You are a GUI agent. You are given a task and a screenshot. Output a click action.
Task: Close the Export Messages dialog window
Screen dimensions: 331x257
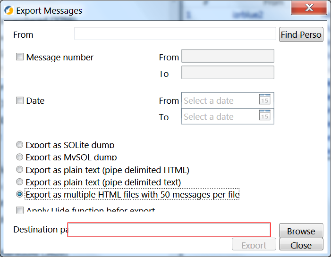(x=309, y=8)
